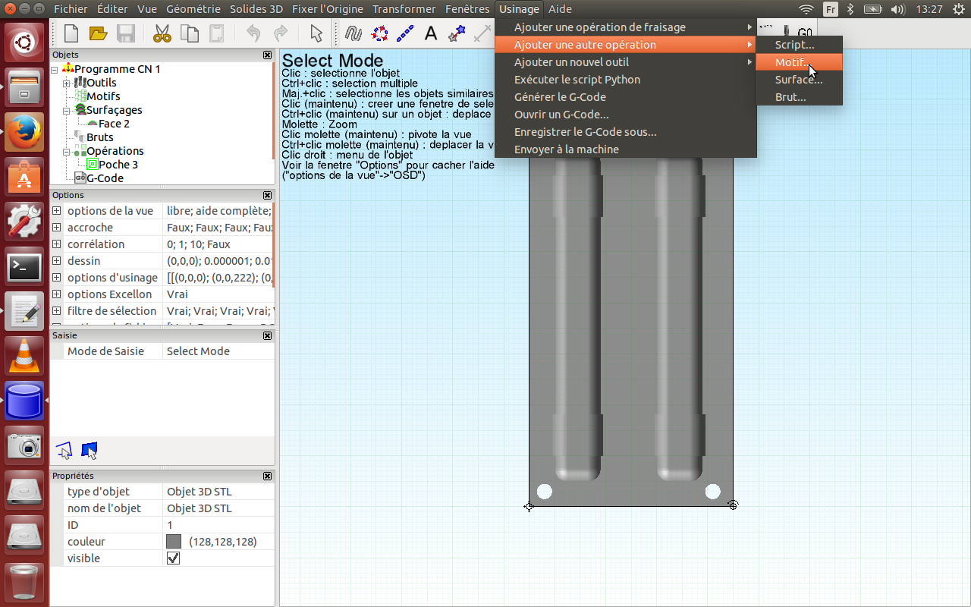The image size is (971, 607).
Task: Click the Cut scissors icon
Action: coord(162,33)
